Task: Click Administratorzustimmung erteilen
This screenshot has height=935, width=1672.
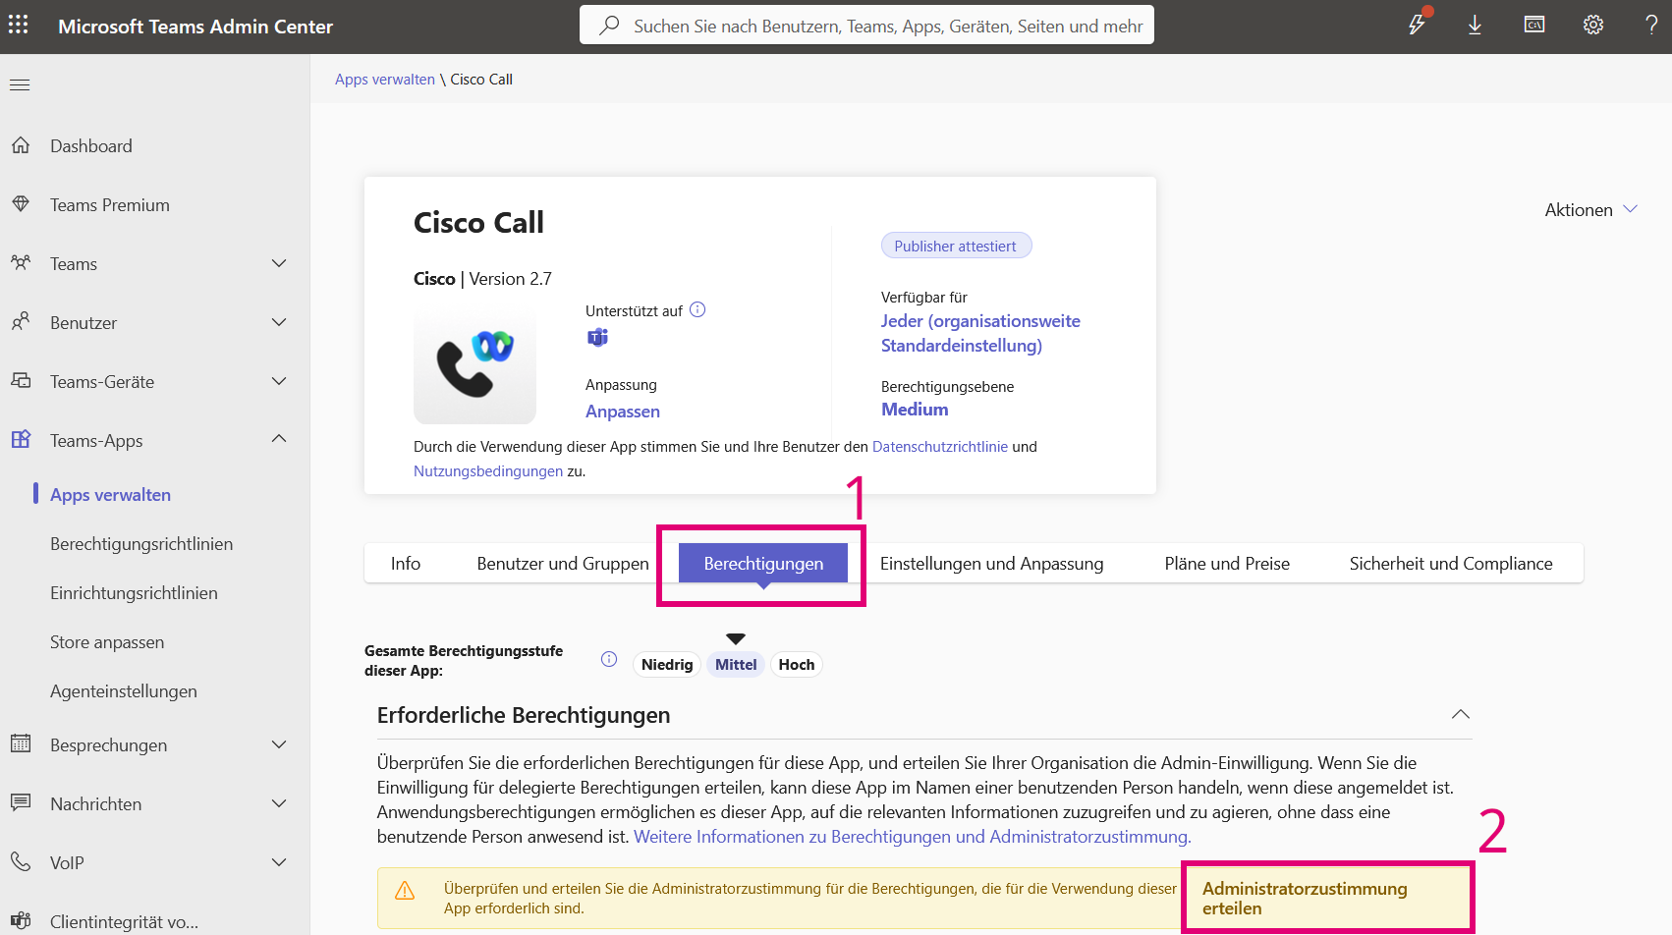Action: [1305, 897]
